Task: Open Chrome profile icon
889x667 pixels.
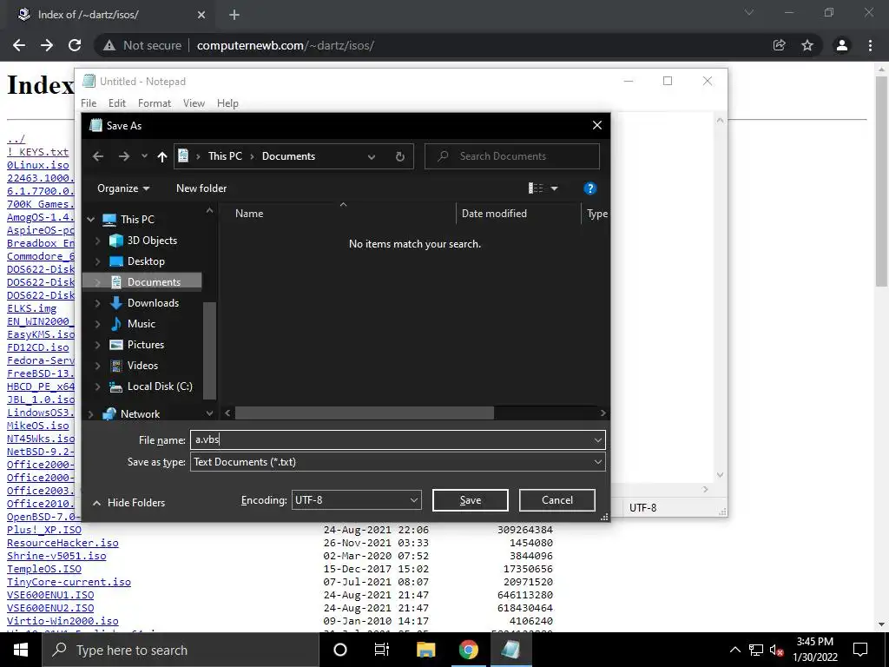Action: 842,45
